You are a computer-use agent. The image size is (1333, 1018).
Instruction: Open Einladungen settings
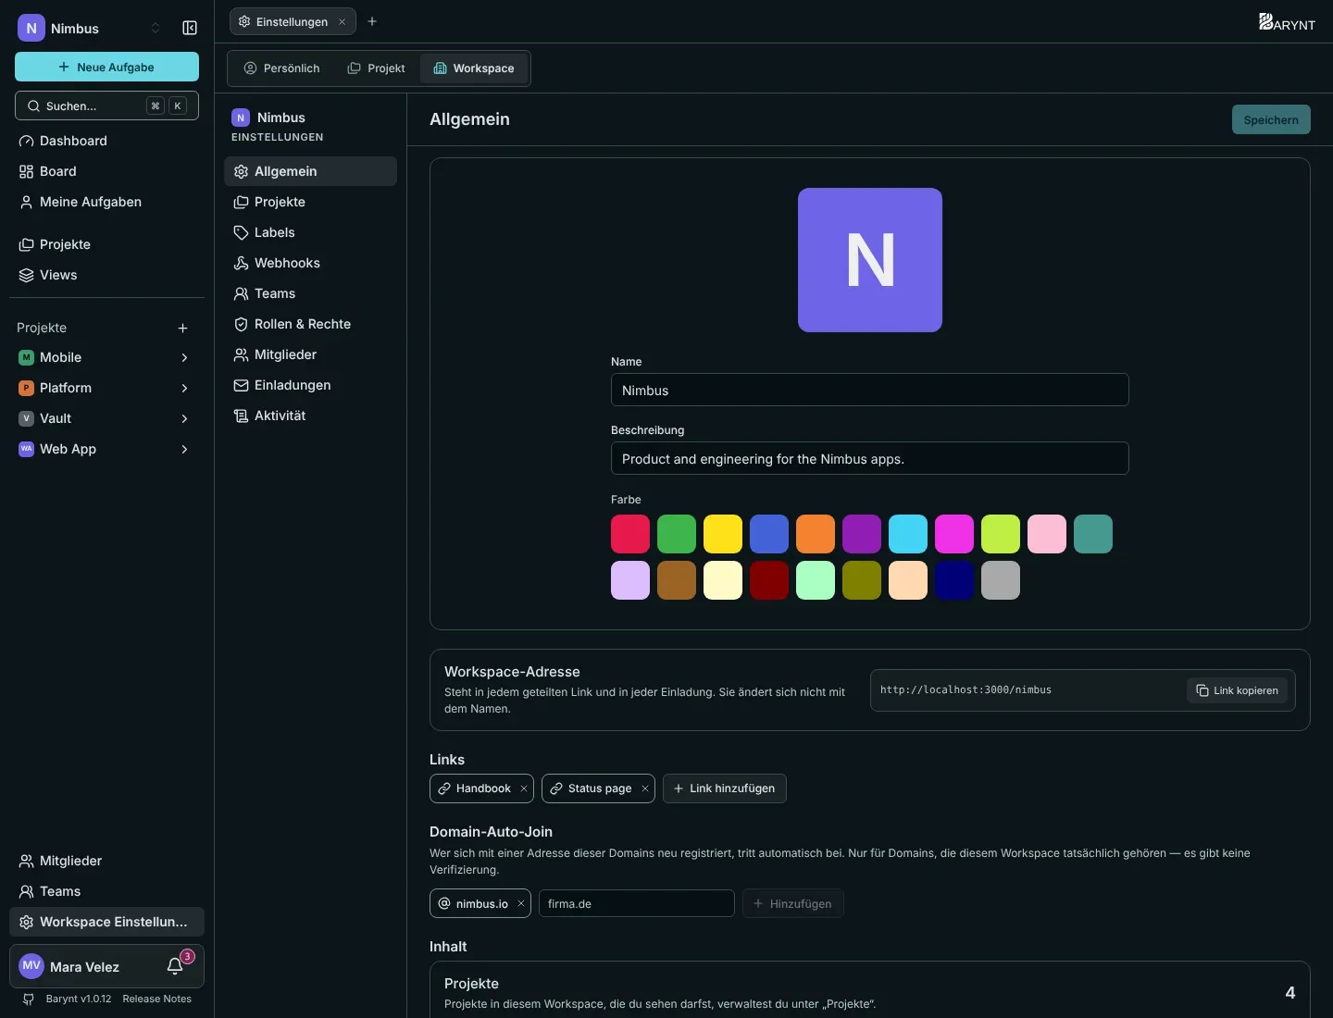[310, 385]
